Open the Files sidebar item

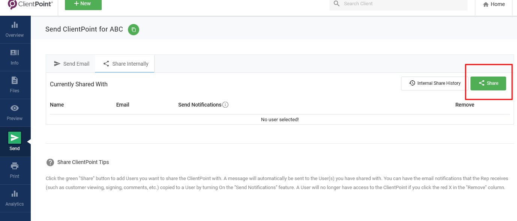click(x=15, y=85)
